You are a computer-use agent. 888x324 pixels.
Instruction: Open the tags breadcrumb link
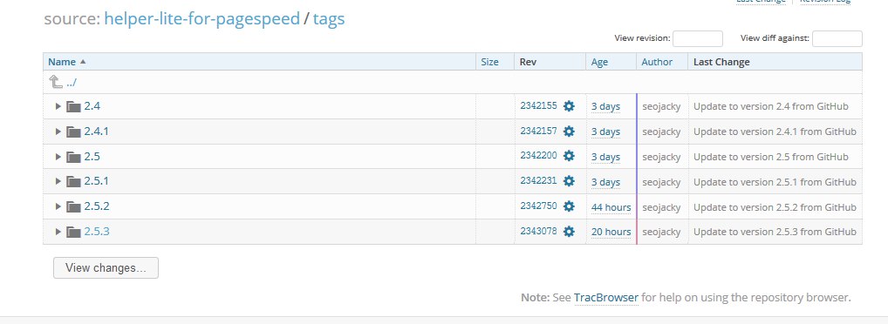[329, 18]
